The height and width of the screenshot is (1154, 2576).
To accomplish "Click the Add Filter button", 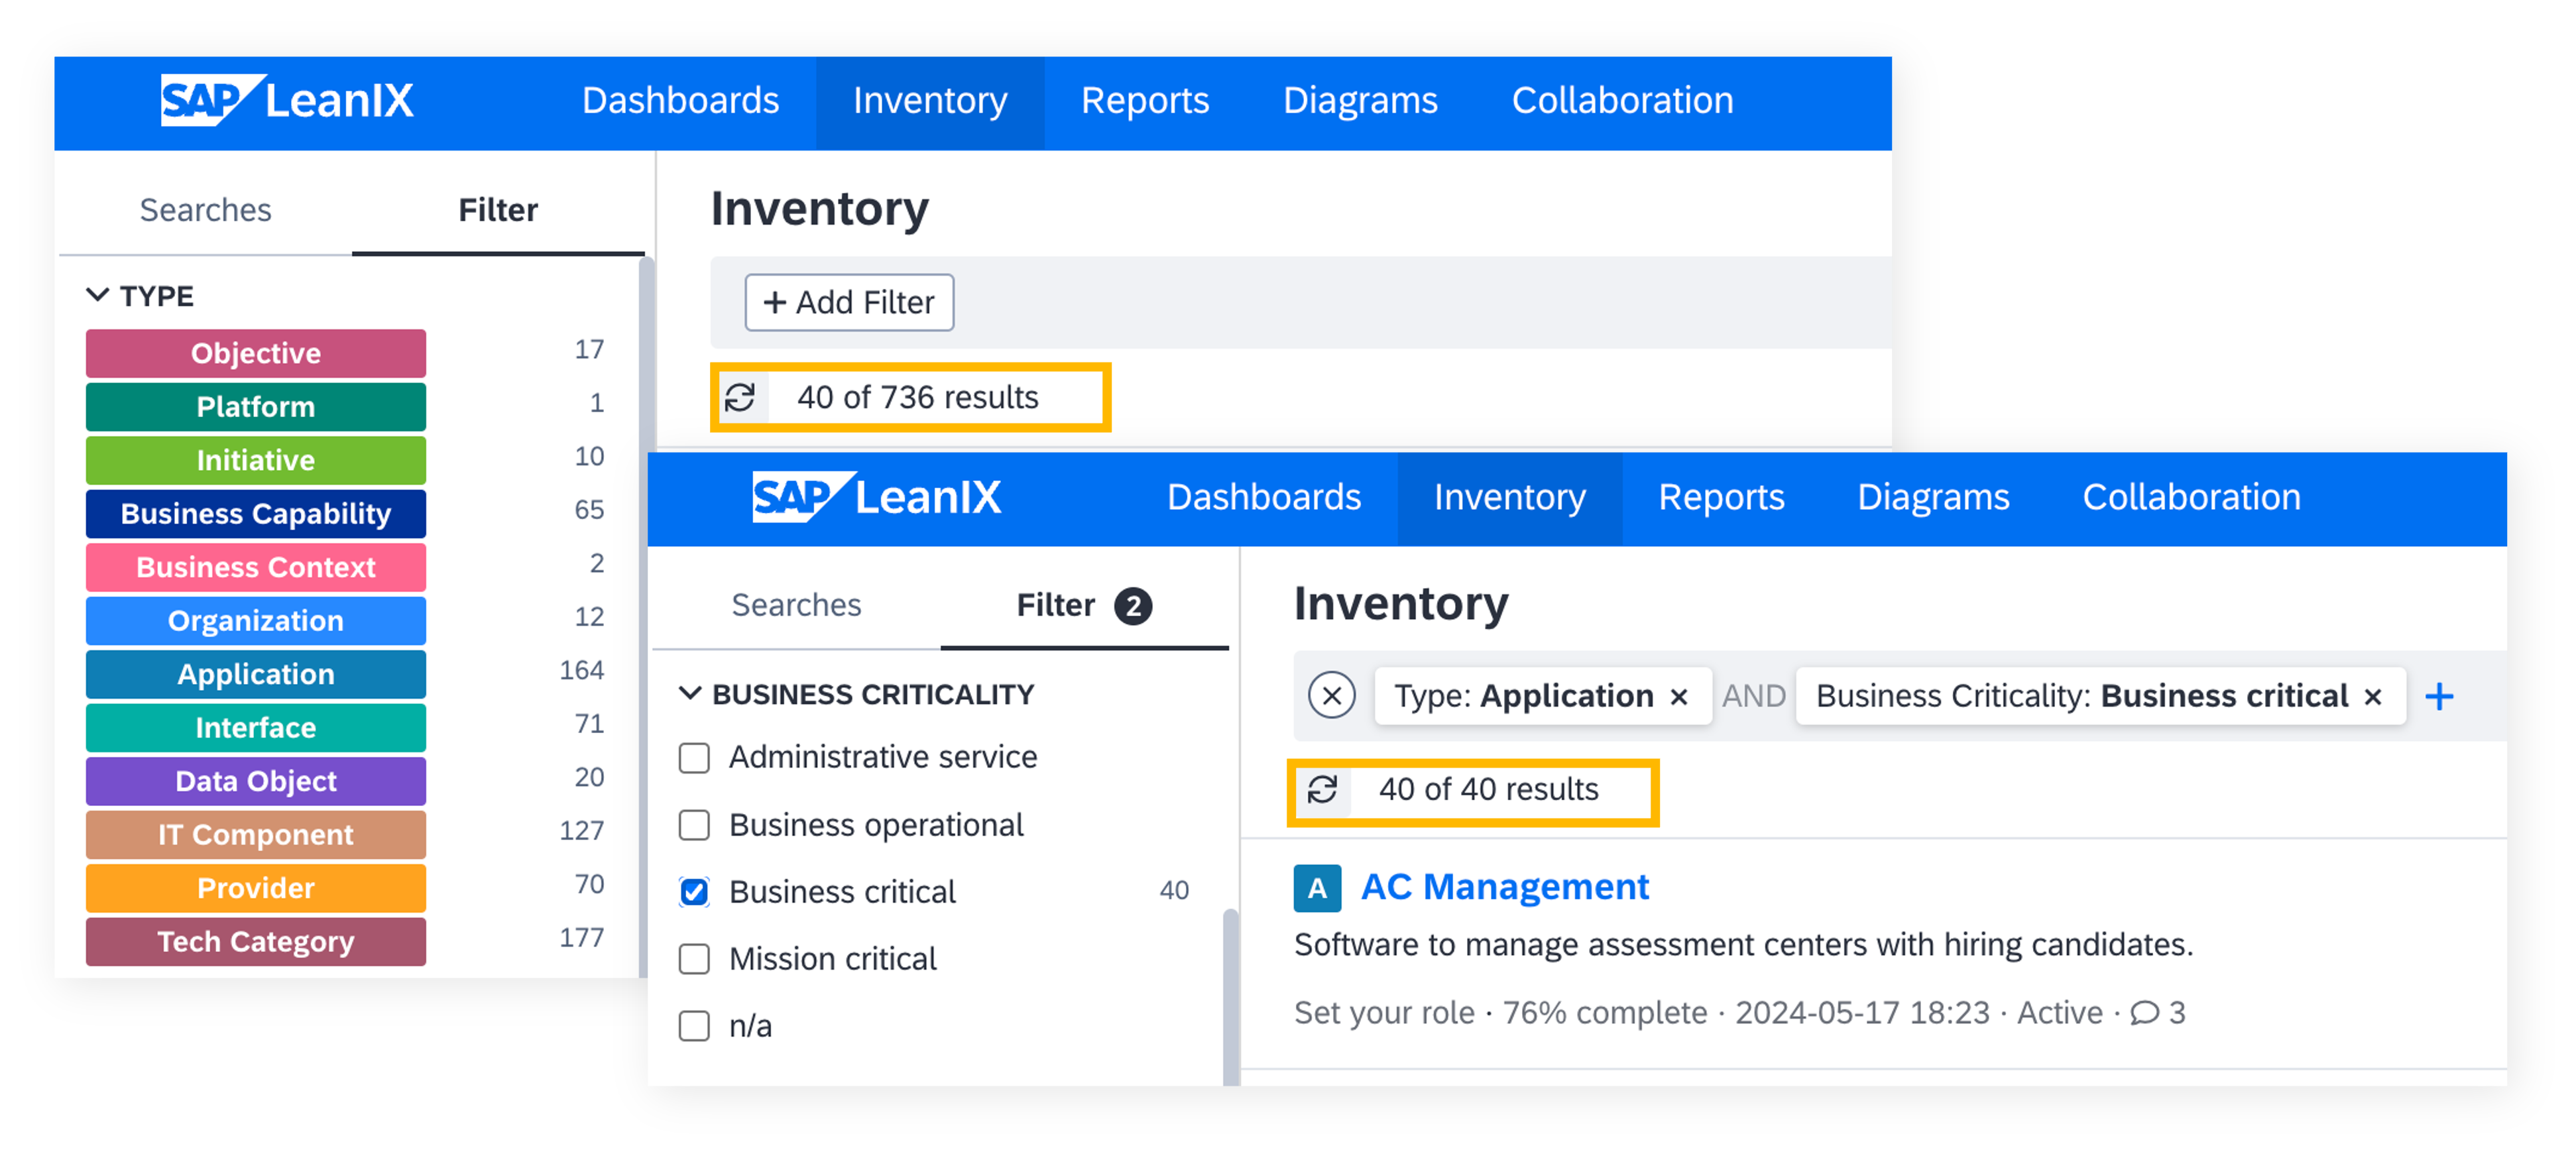I will tap(849, 302).
